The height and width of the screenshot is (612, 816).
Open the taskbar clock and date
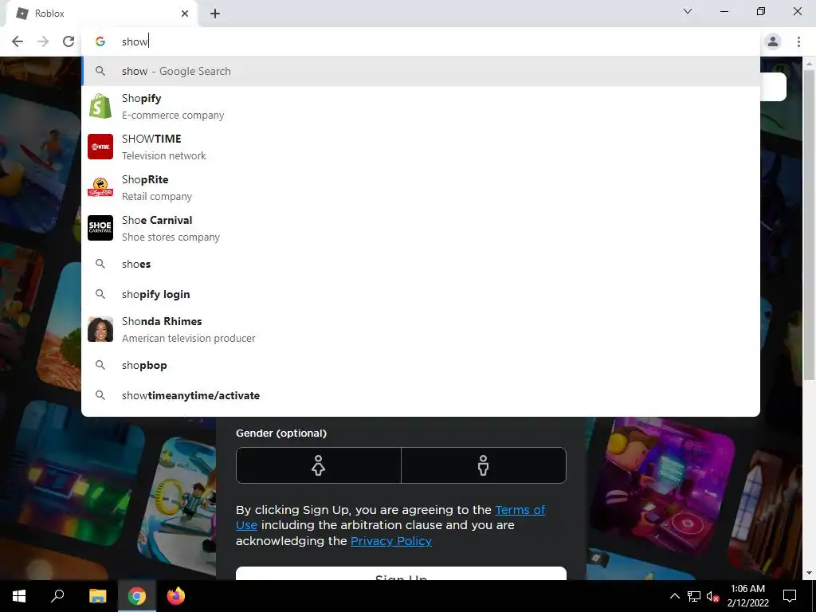747,596
